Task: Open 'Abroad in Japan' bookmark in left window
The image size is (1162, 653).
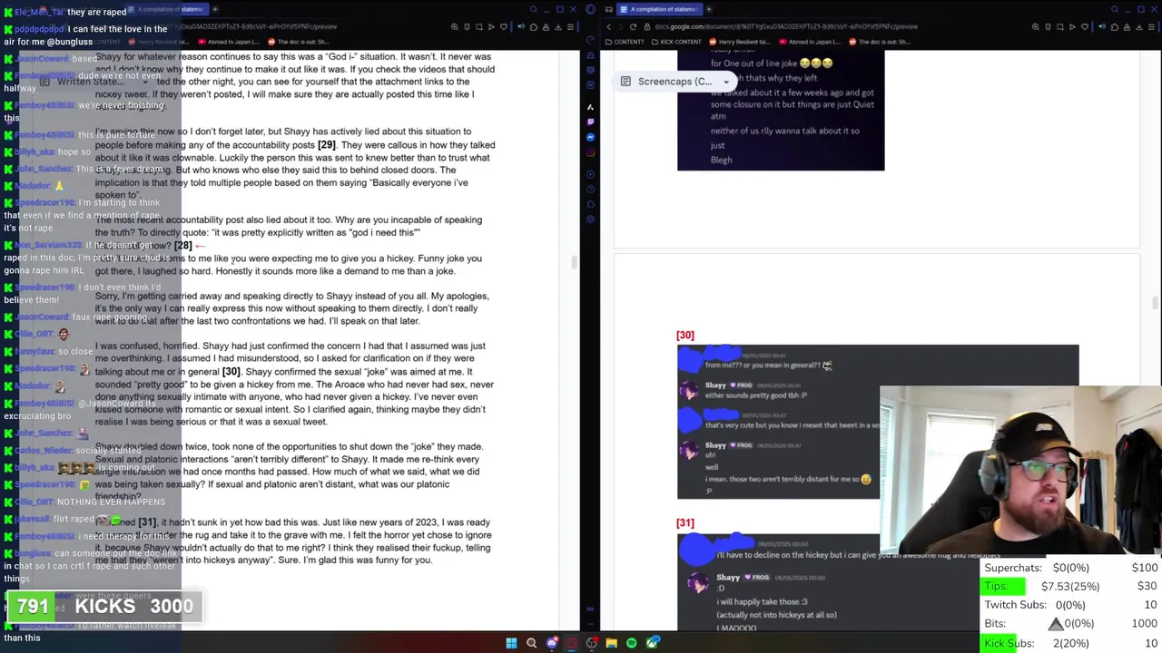Action: pos(228,42)
